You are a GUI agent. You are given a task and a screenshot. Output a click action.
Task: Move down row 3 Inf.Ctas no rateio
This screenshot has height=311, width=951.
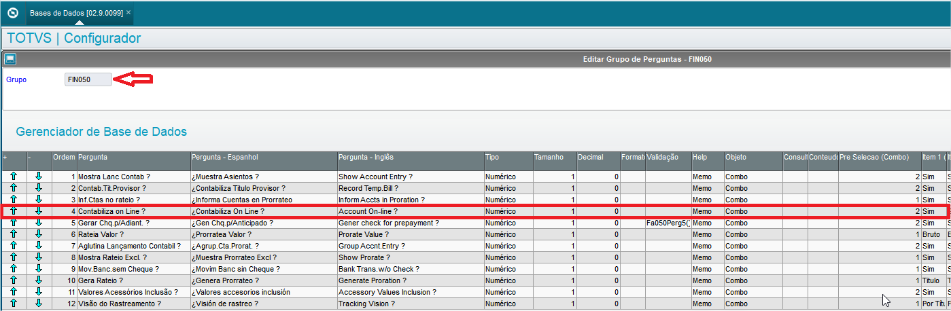click(x=39, y=200)
